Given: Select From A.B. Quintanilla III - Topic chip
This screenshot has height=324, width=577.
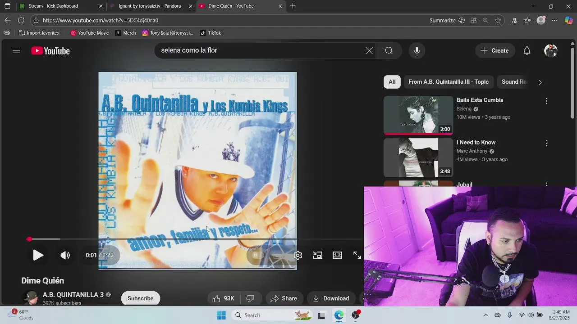Looking at the screenshot, I should (x=449, y=82).
